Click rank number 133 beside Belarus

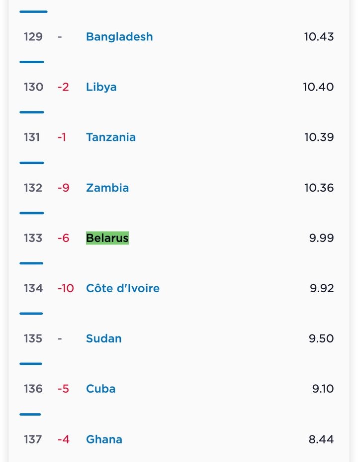(33, 238)
